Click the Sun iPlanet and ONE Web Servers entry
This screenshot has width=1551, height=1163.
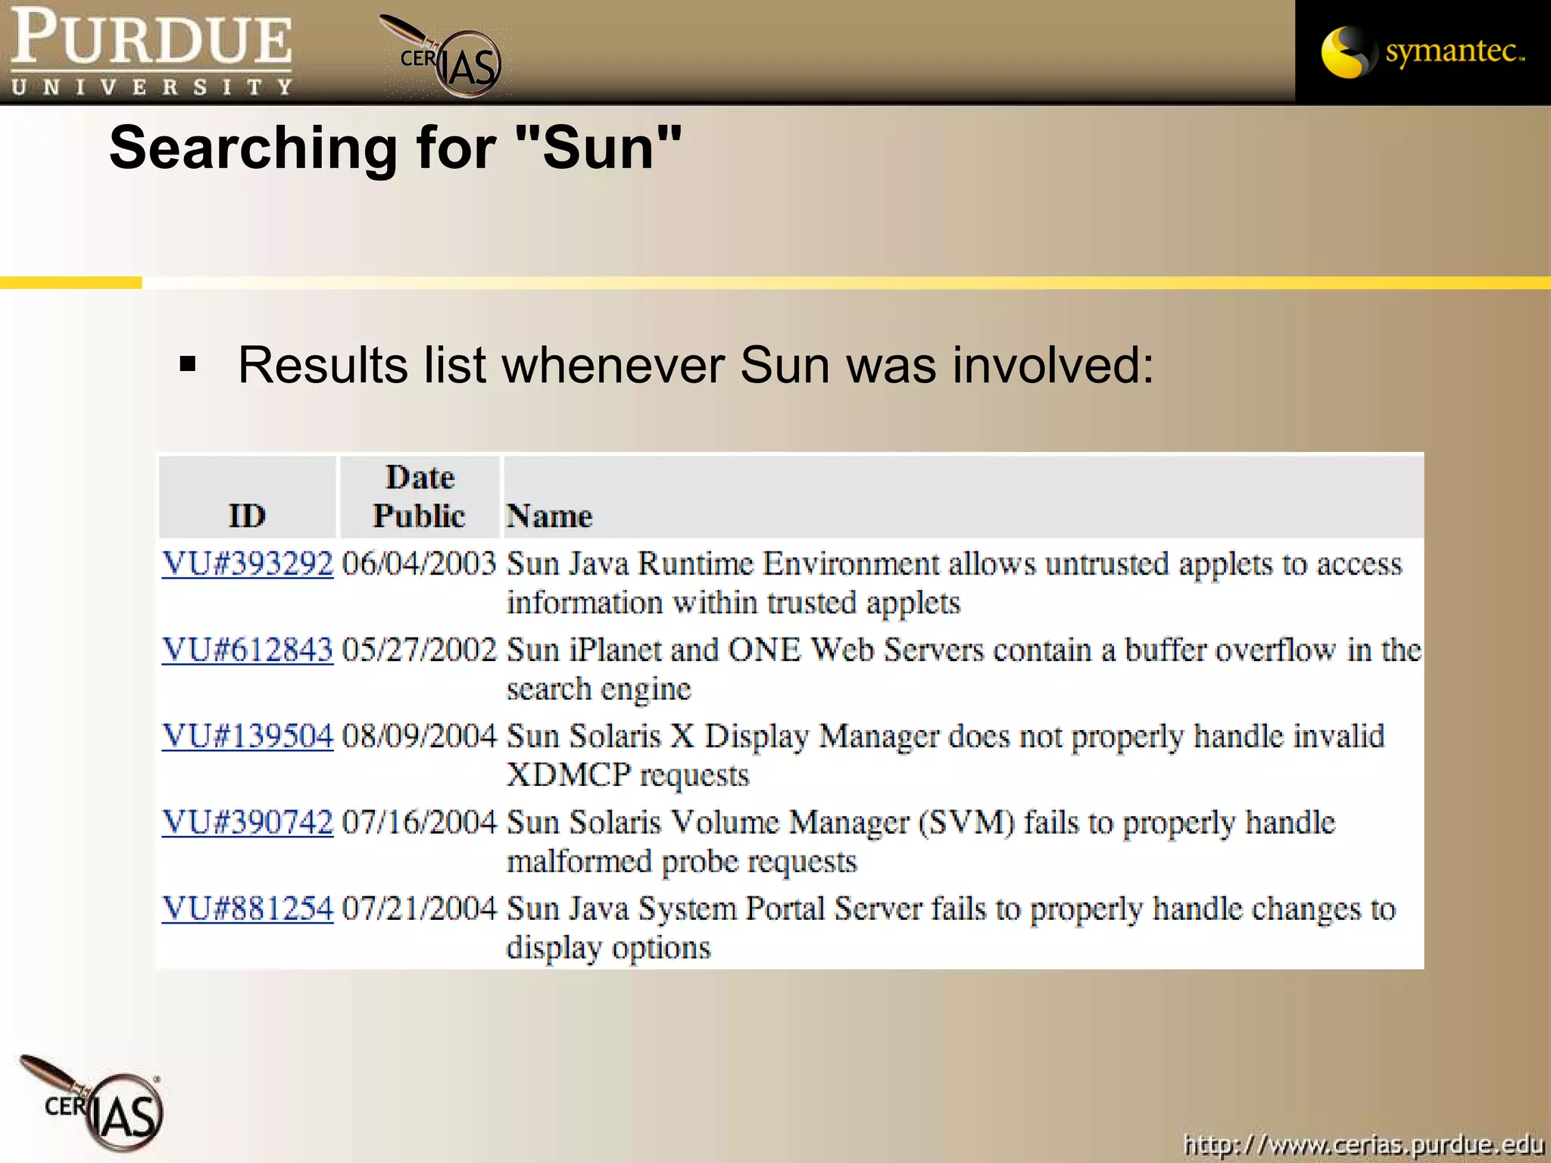[963, 670]
